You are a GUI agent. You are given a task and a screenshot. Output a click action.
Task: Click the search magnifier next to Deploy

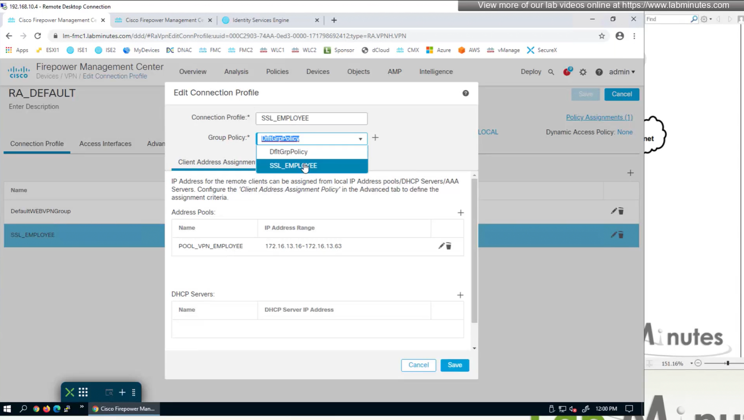pyautogui.click(x=551, y=72)
